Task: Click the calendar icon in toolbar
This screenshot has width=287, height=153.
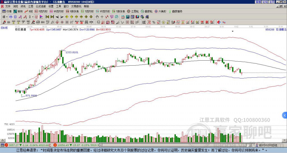Action: [123, 17]
